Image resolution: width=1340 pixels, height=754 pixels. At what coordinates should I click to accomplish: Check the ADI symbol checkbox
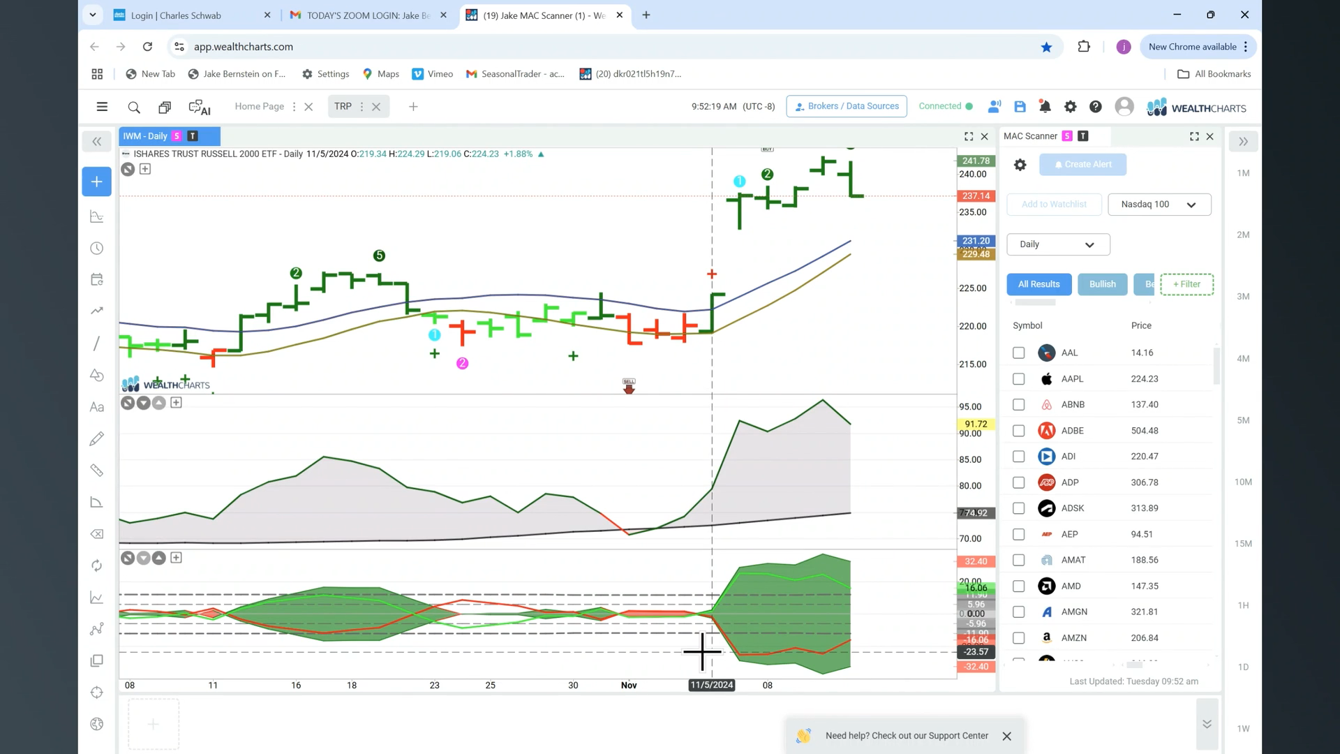pyautogui.click(x=1019, y=457)
